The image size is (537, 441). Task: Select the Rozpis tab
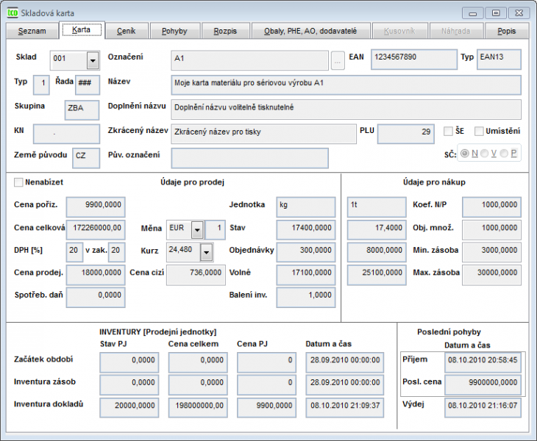(x=224, y=31)
